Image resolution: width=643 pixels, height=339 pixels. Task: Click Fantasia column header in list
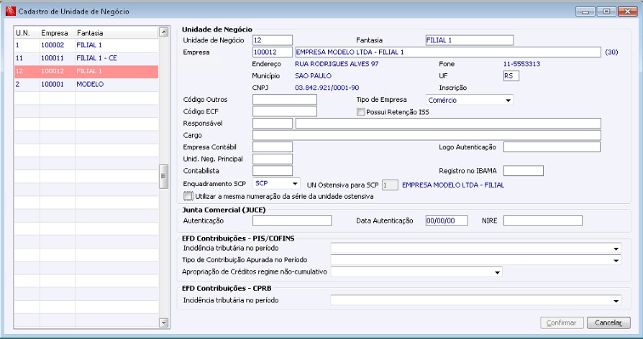[x=117, y=33]
